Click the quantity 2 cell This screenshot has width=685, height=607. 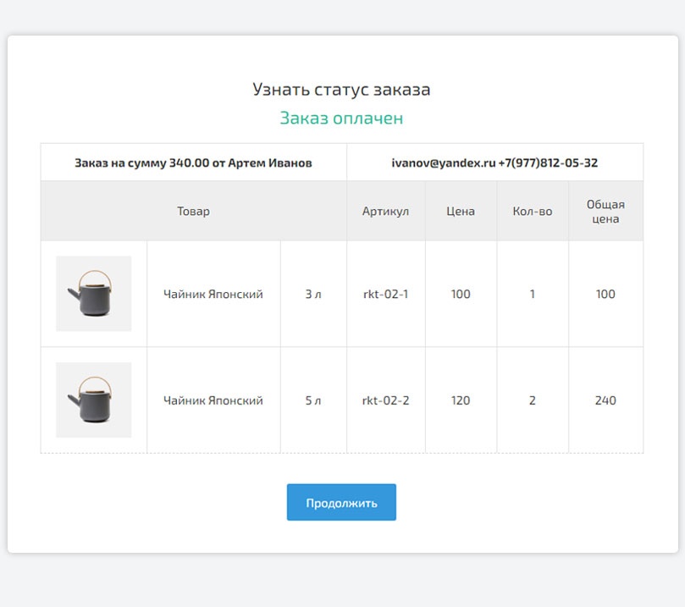(532, 400)
